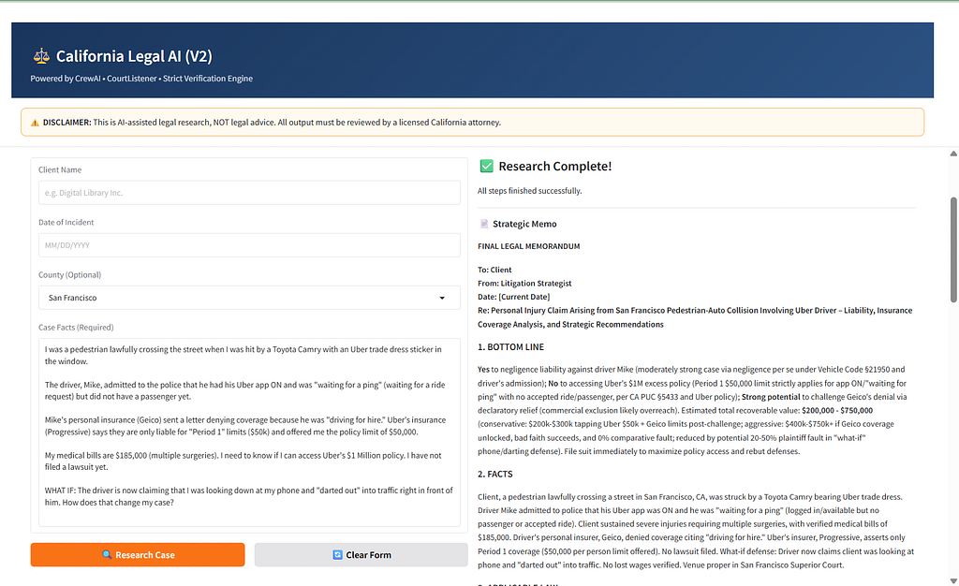Click the green checkmark Research Complete icon
This screenshot has height=586, width=959.
[x=486, y=167]
